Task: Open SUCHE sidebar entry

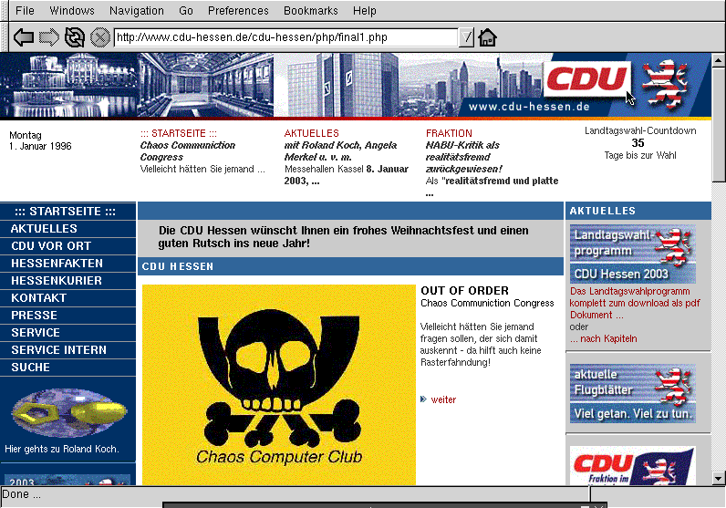Action: pos(67,368)
